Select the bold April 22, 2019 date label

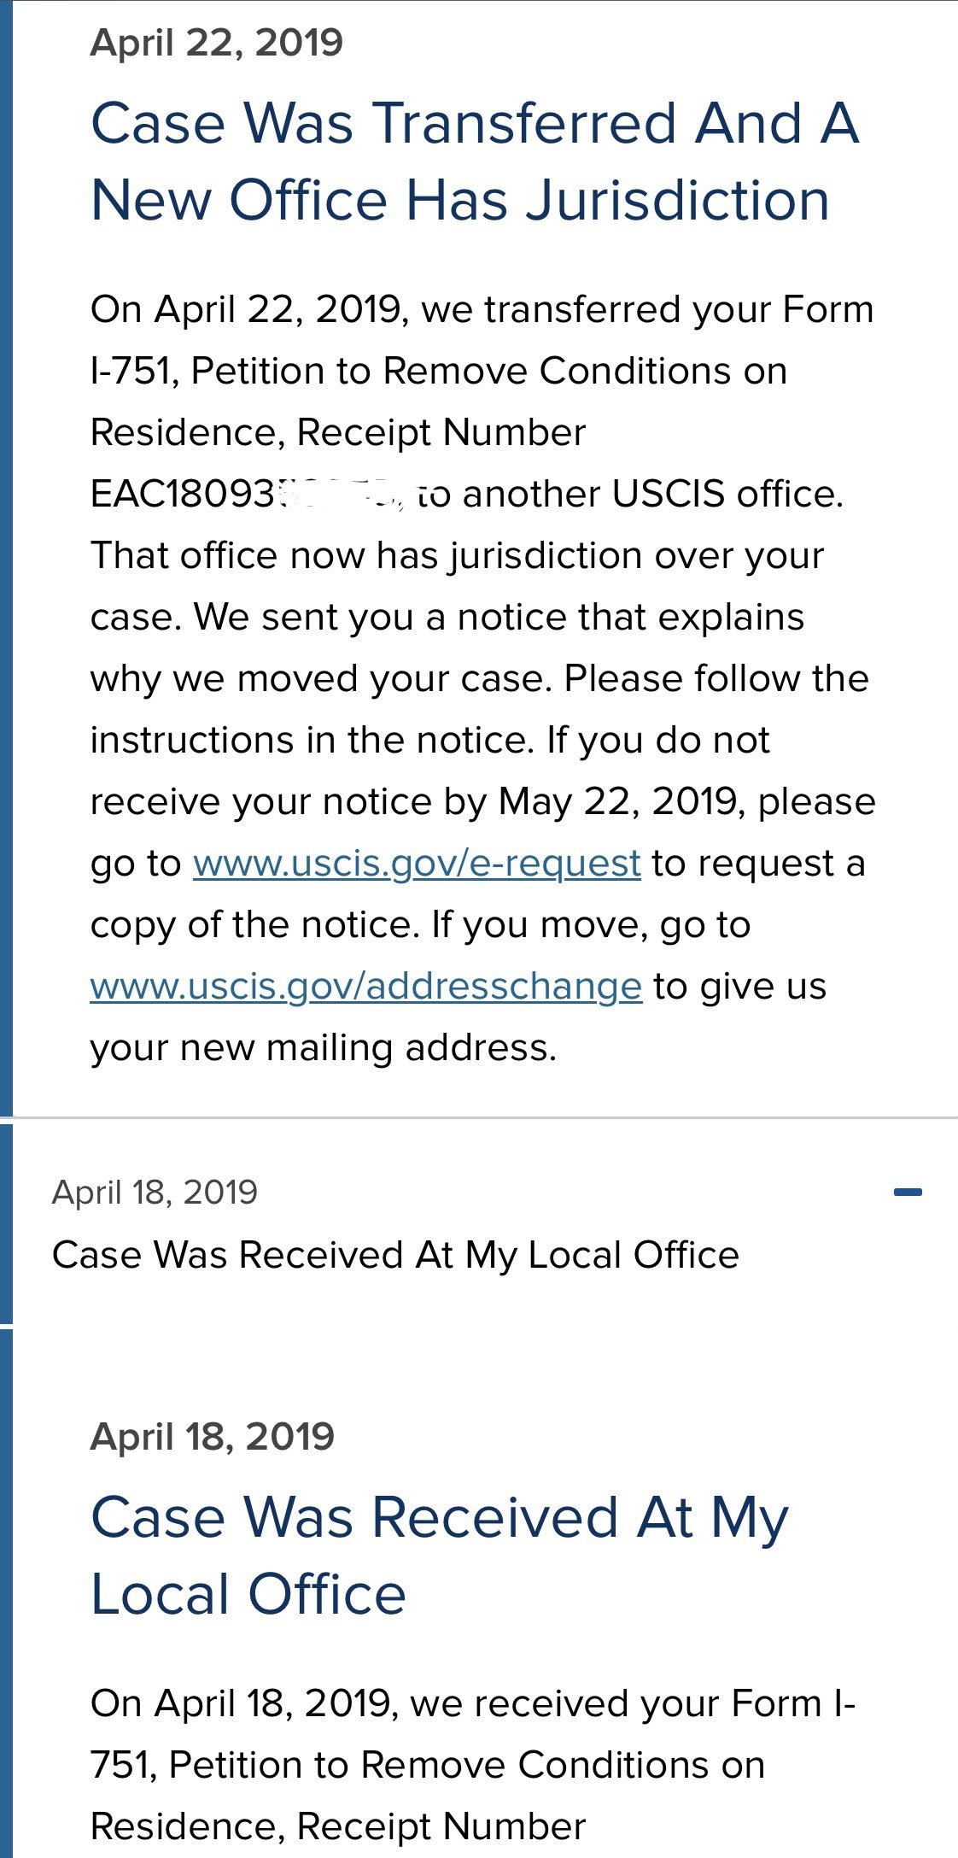217,43
